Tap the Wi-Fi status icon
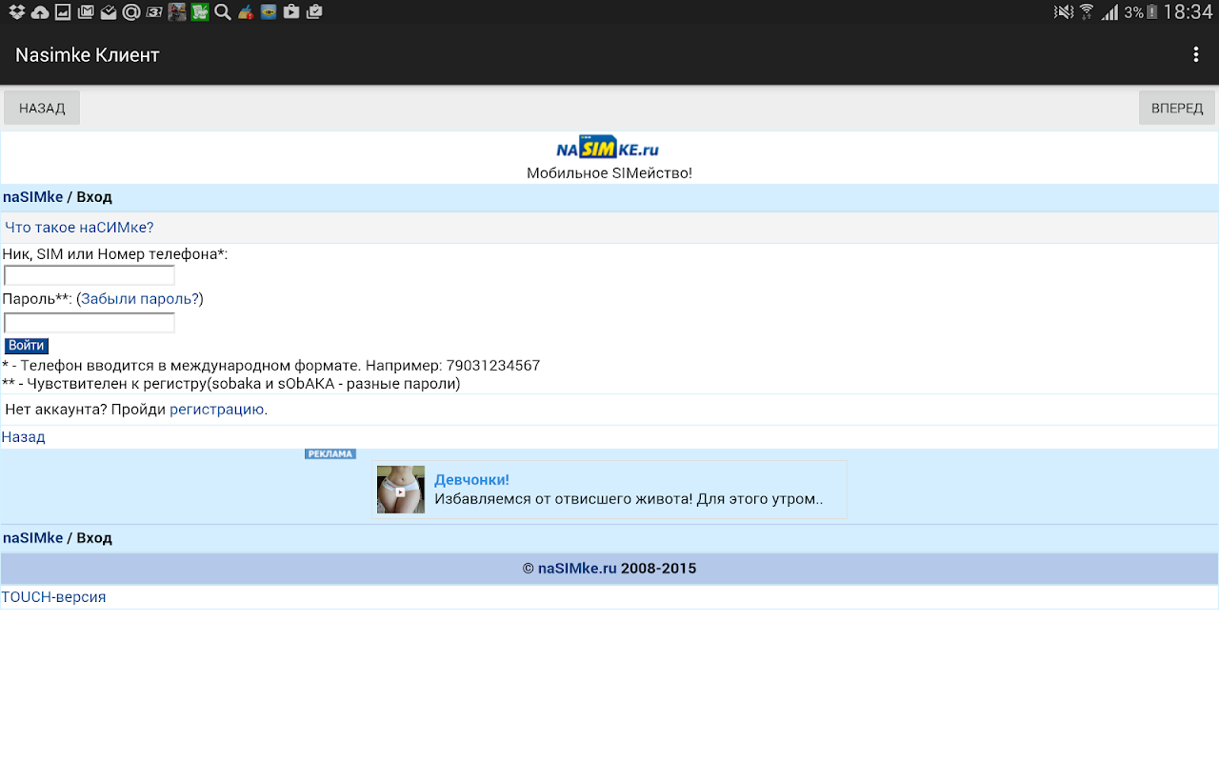The height and width of the screenshot is (762, 1219). (x=1087, y=12)
